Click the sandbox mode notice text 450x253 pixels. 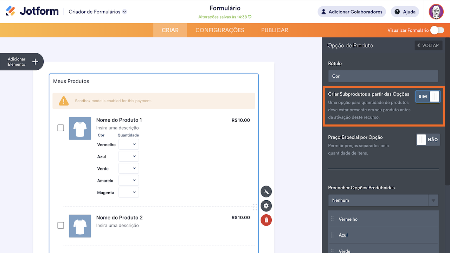pyautogui.click(x=113, y=101)
